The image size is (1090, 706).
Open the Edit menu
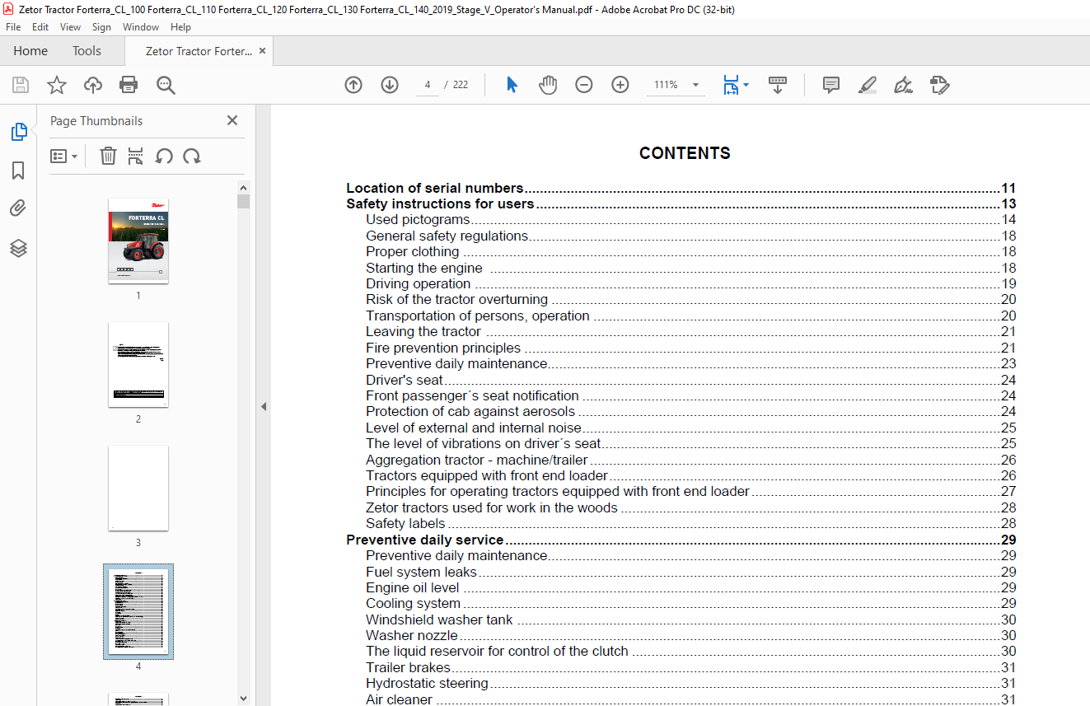click(x=40, y=27)
